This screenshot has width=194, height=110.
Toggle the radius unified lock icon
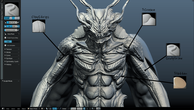click(5, 22)
